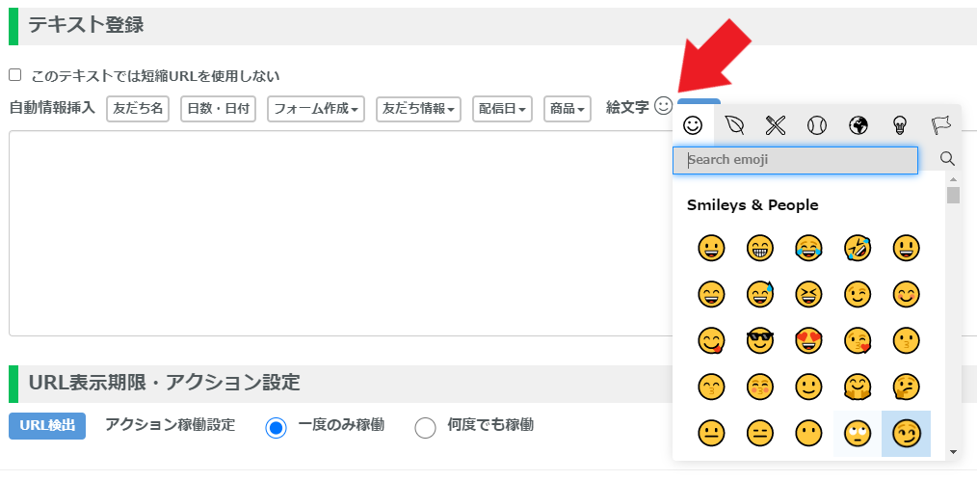Open the 絵文字 emoji picker smiley icon
Screen dimensions: 977x481
point(664,107)
